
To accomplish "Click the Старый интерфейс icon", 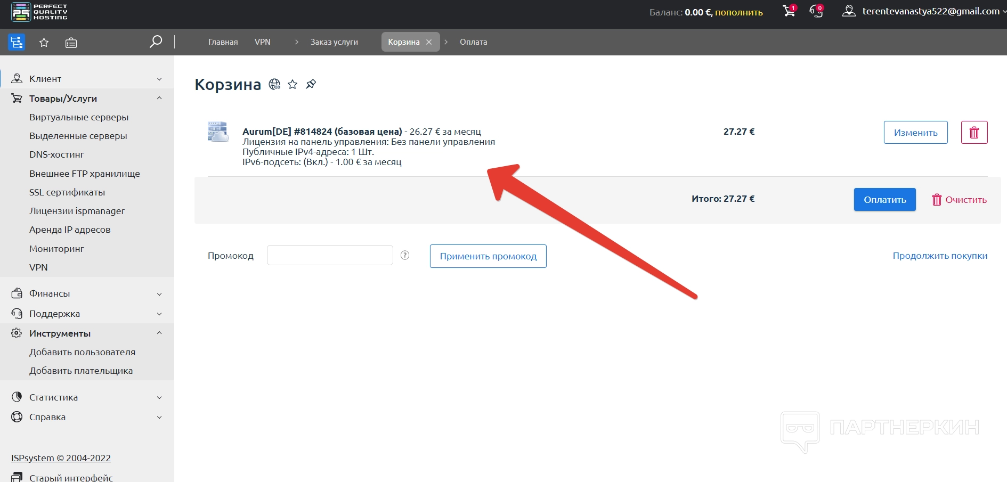I will tap(17, 477).
